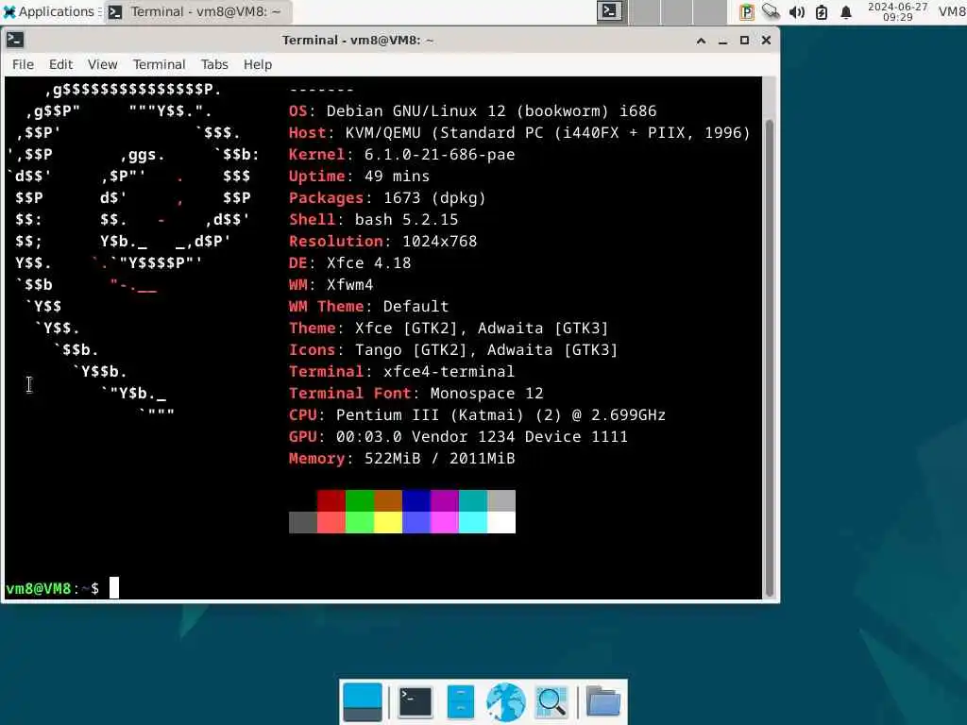This screenshot has width=967, height=725.
Task: Close the terminal window
Action: [x=766, y=41]
